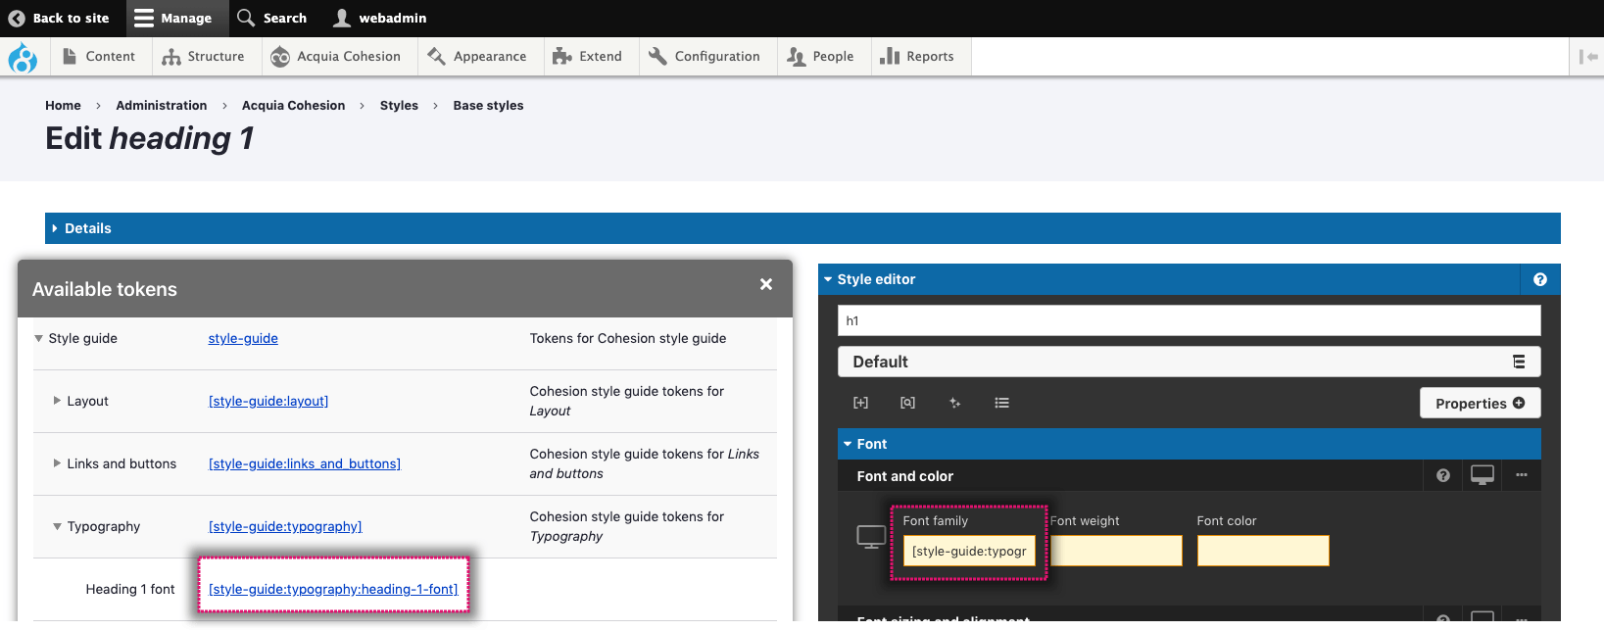1604x631 pixels.
Task: Go Back to site
Action: (x=59, y=19)
